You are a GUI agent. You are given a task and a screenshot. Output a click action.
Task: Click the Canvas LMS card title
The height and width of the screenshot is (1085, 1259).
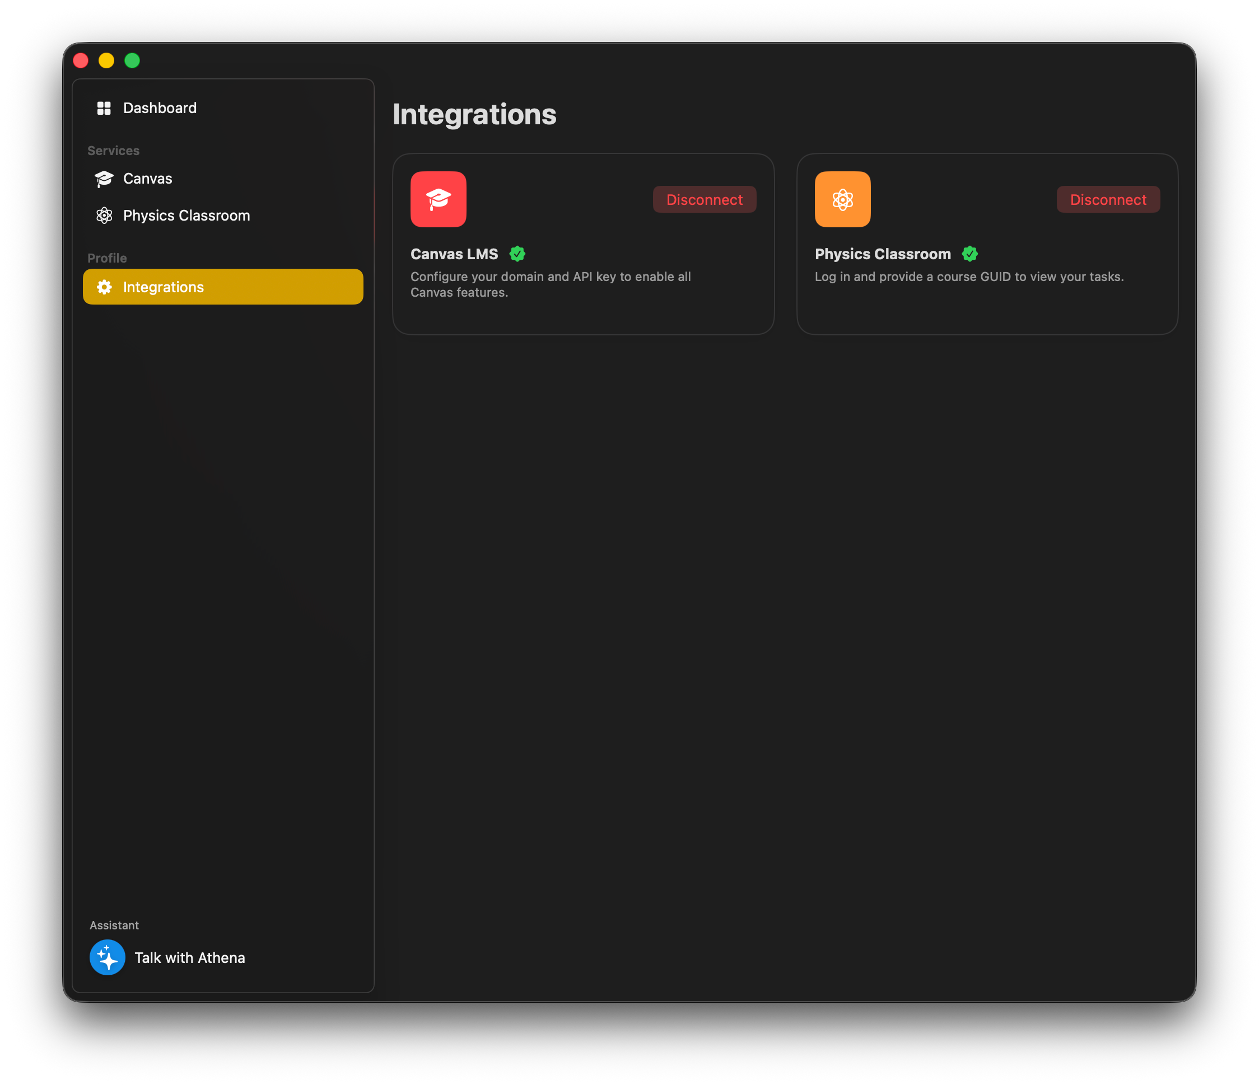point(454,254)
